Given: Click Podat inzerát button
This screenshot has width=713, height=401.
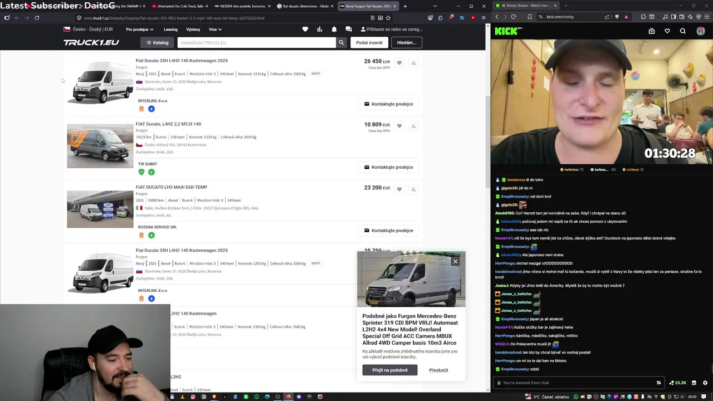Looking at the screenshot, I should 369,42.
